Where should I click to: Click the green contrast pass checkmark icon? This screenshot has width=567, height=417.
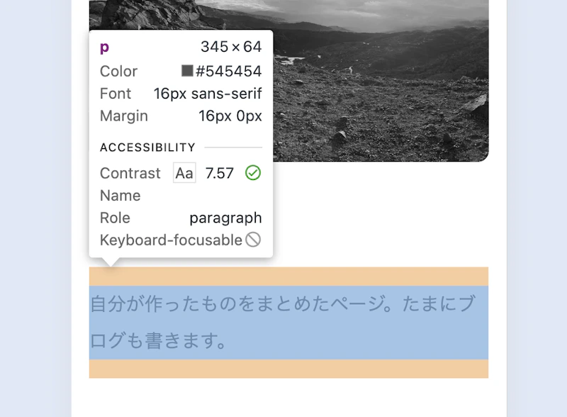coord(253,173)
